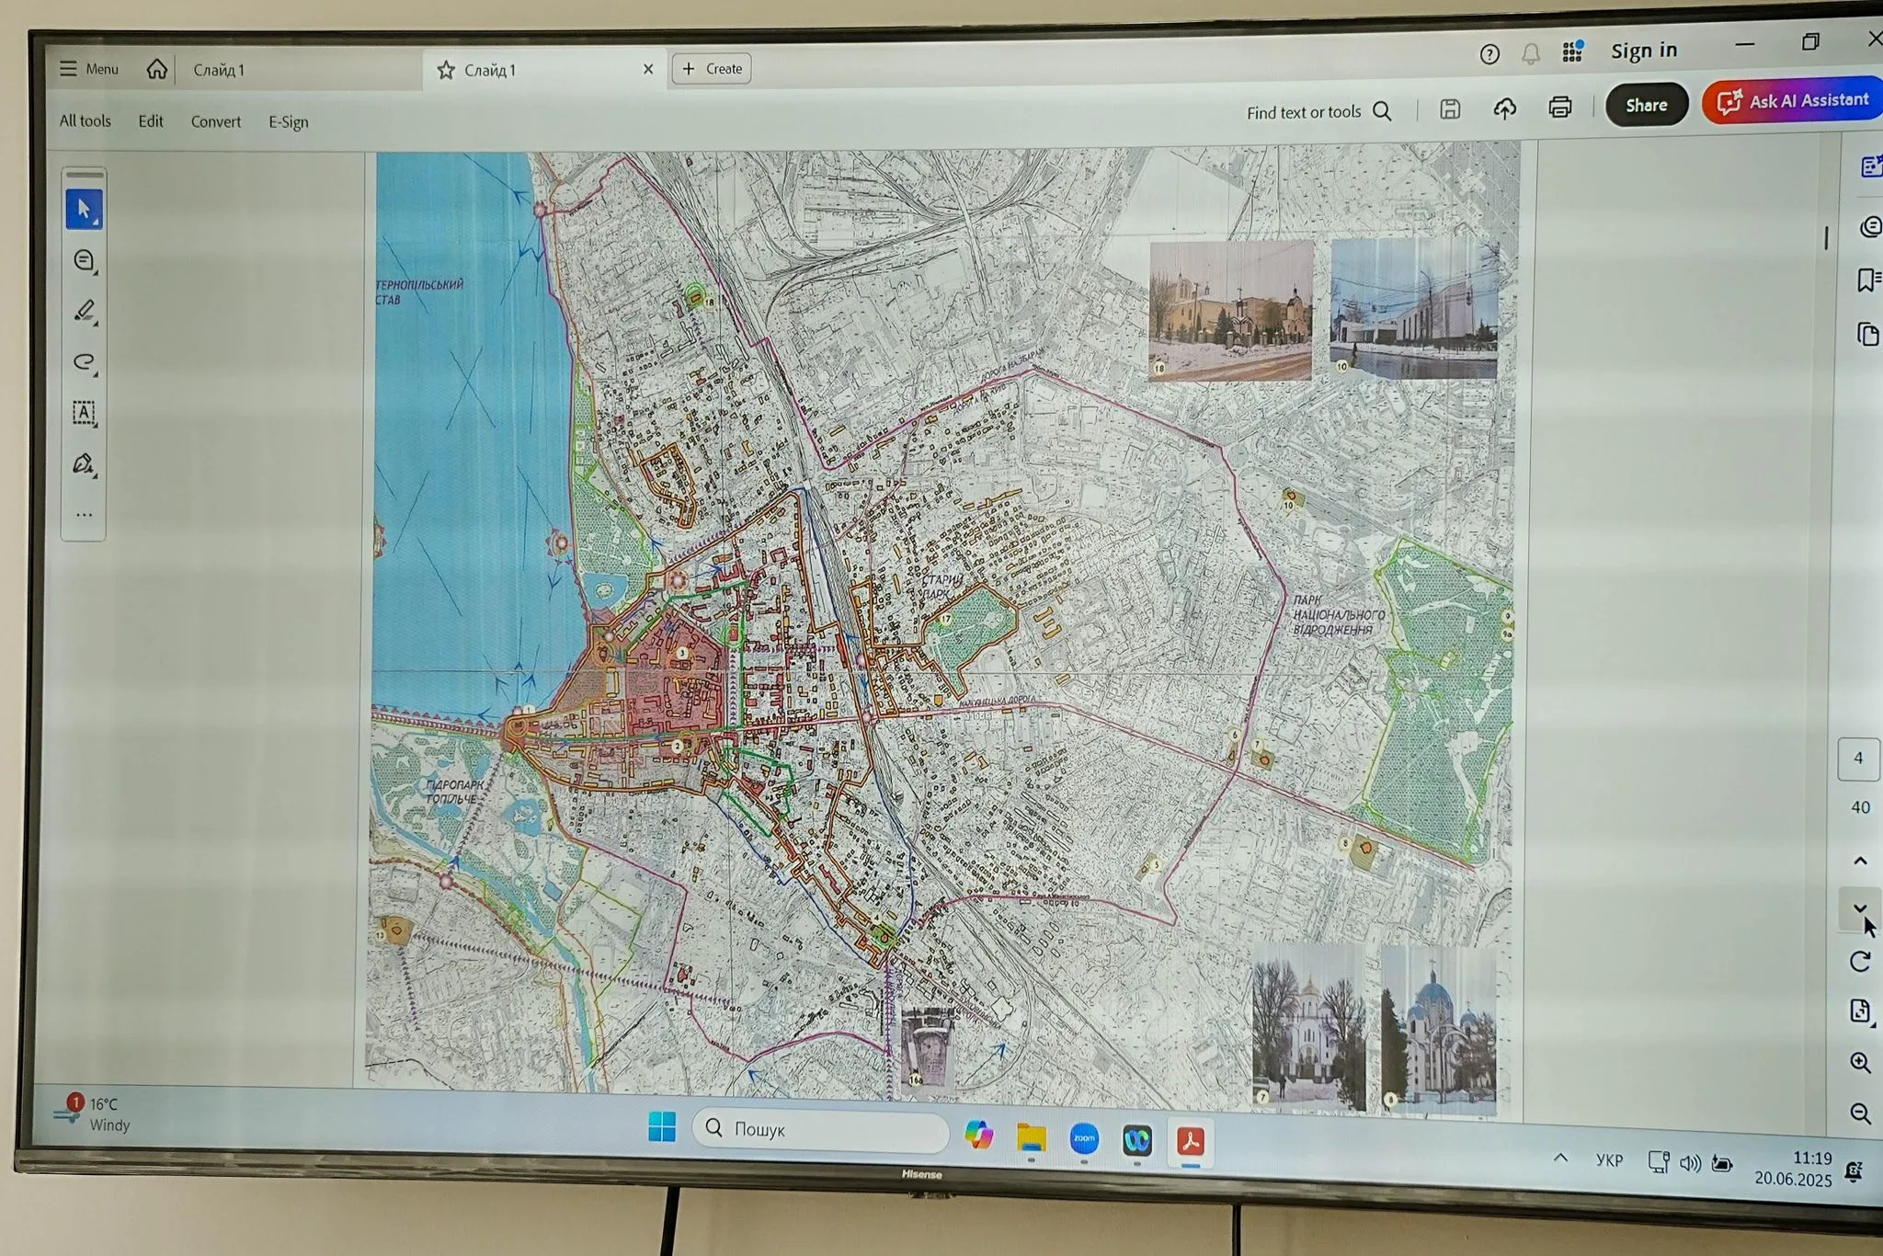This screenshot has height=1256, width=1883.
Task: Click the church photo labeled 18
Action: 1231,311
